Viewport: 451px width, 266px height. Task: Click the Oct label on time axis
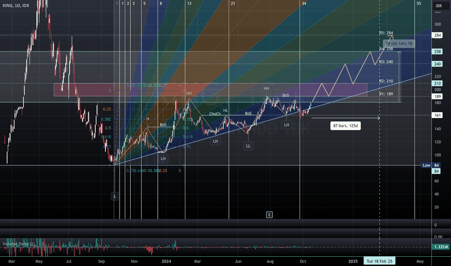[303, 261]
